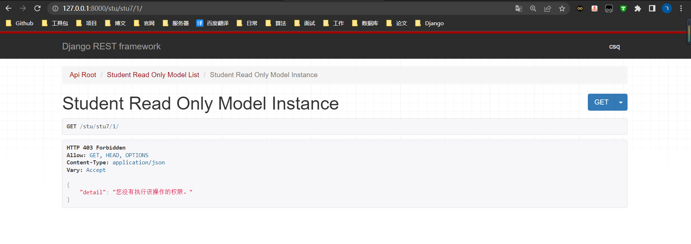Image resolution: width=691 pixels, height=244 pixels.
Task: Open the Chrome profile avatar
Action: click(667, 8)
